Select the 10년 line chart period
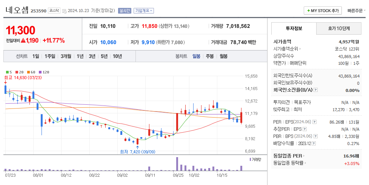This screenshot has height=185, width=369. click(117, 56)
